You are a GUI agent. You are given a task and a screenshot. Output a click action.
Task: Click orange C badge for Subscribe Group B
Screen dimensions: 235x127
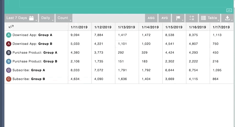tap(9, 79)
